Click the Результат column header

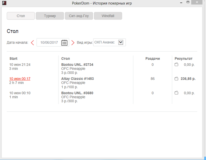point(183,59)
